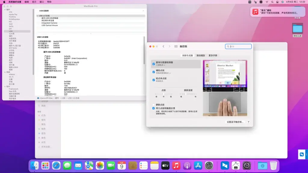The width and height of the screenshot is (308, 173).
Task: Collapse the 网络 section in the sidebar
Action: pyautogui.click(x=5, y=72)
